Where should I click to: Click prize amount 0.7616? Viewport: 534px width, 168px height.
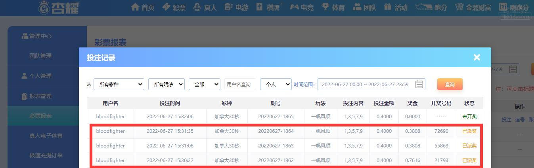(413, 160)
